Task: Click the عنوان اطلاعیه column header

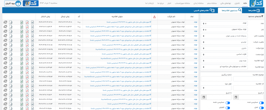Action: coord(117,17)
